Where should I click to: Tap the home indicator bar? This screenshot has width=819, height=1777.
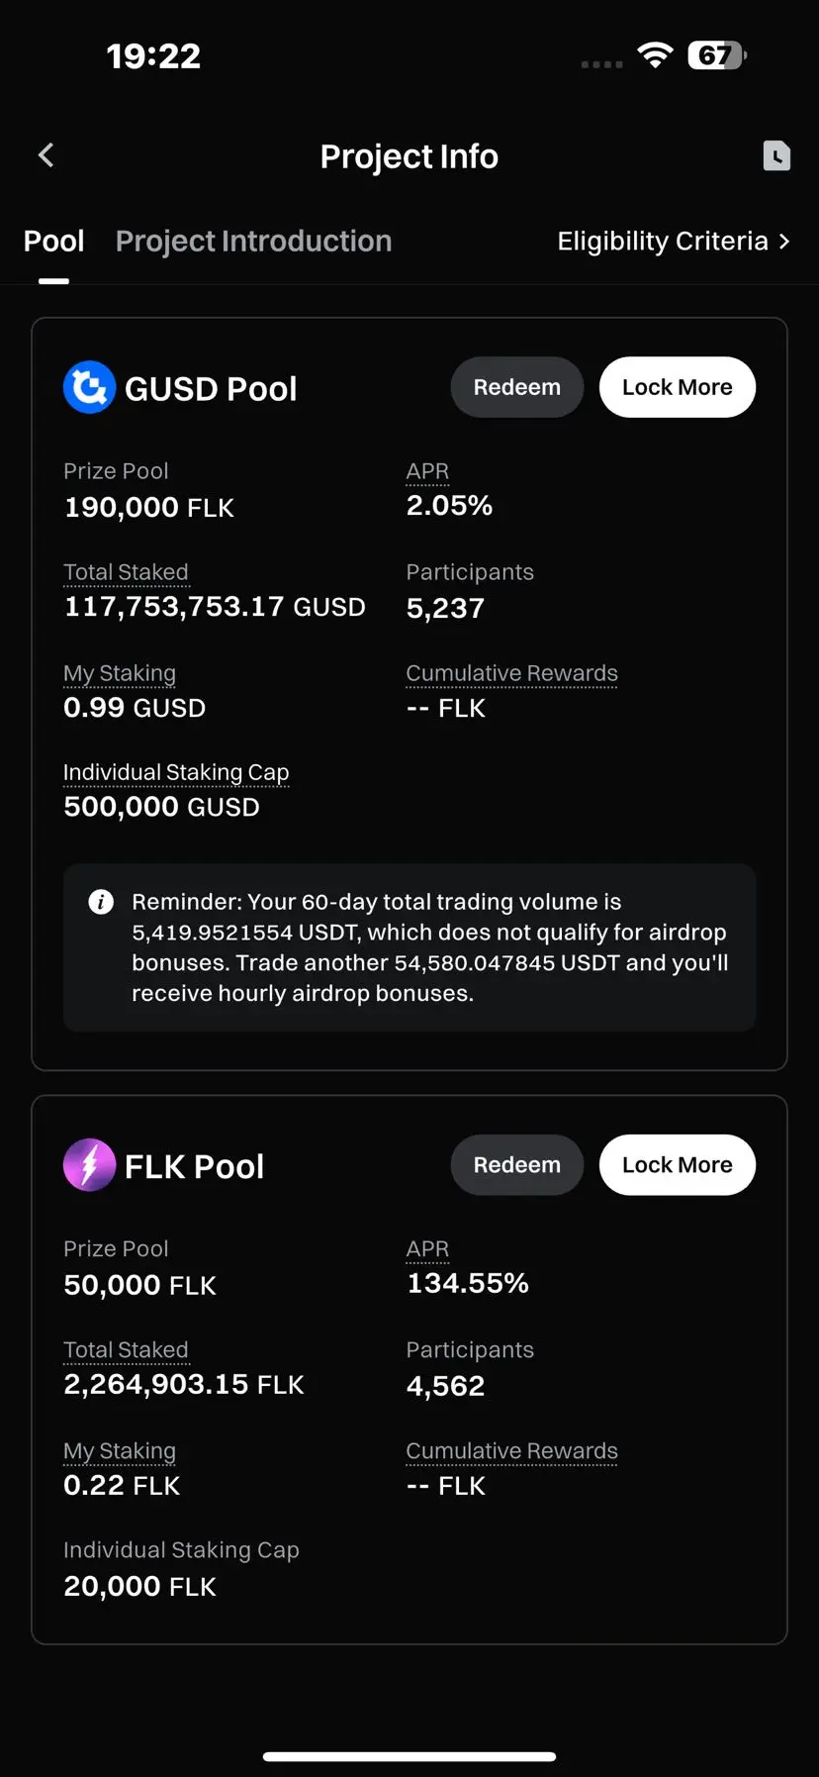click(x=409, y=1756)
